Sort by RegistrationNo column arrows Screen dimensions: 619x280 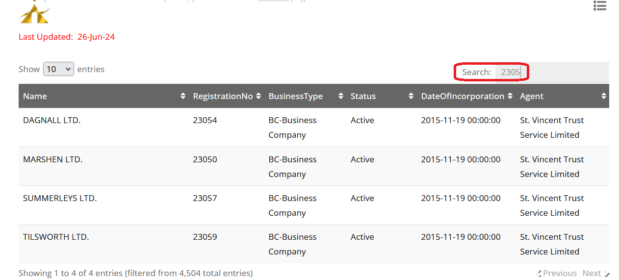click(x=258, y=96)
